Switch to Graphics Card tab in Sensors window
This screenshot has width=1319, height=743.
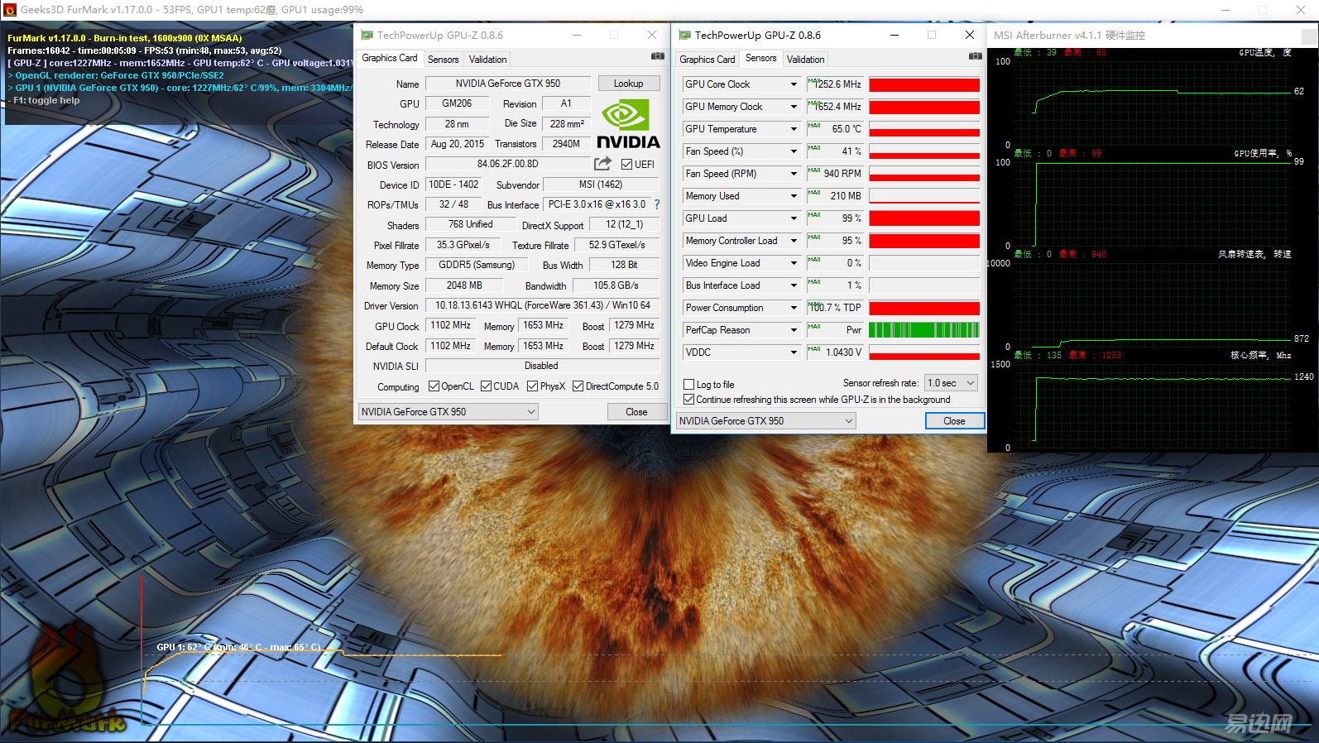707,60
